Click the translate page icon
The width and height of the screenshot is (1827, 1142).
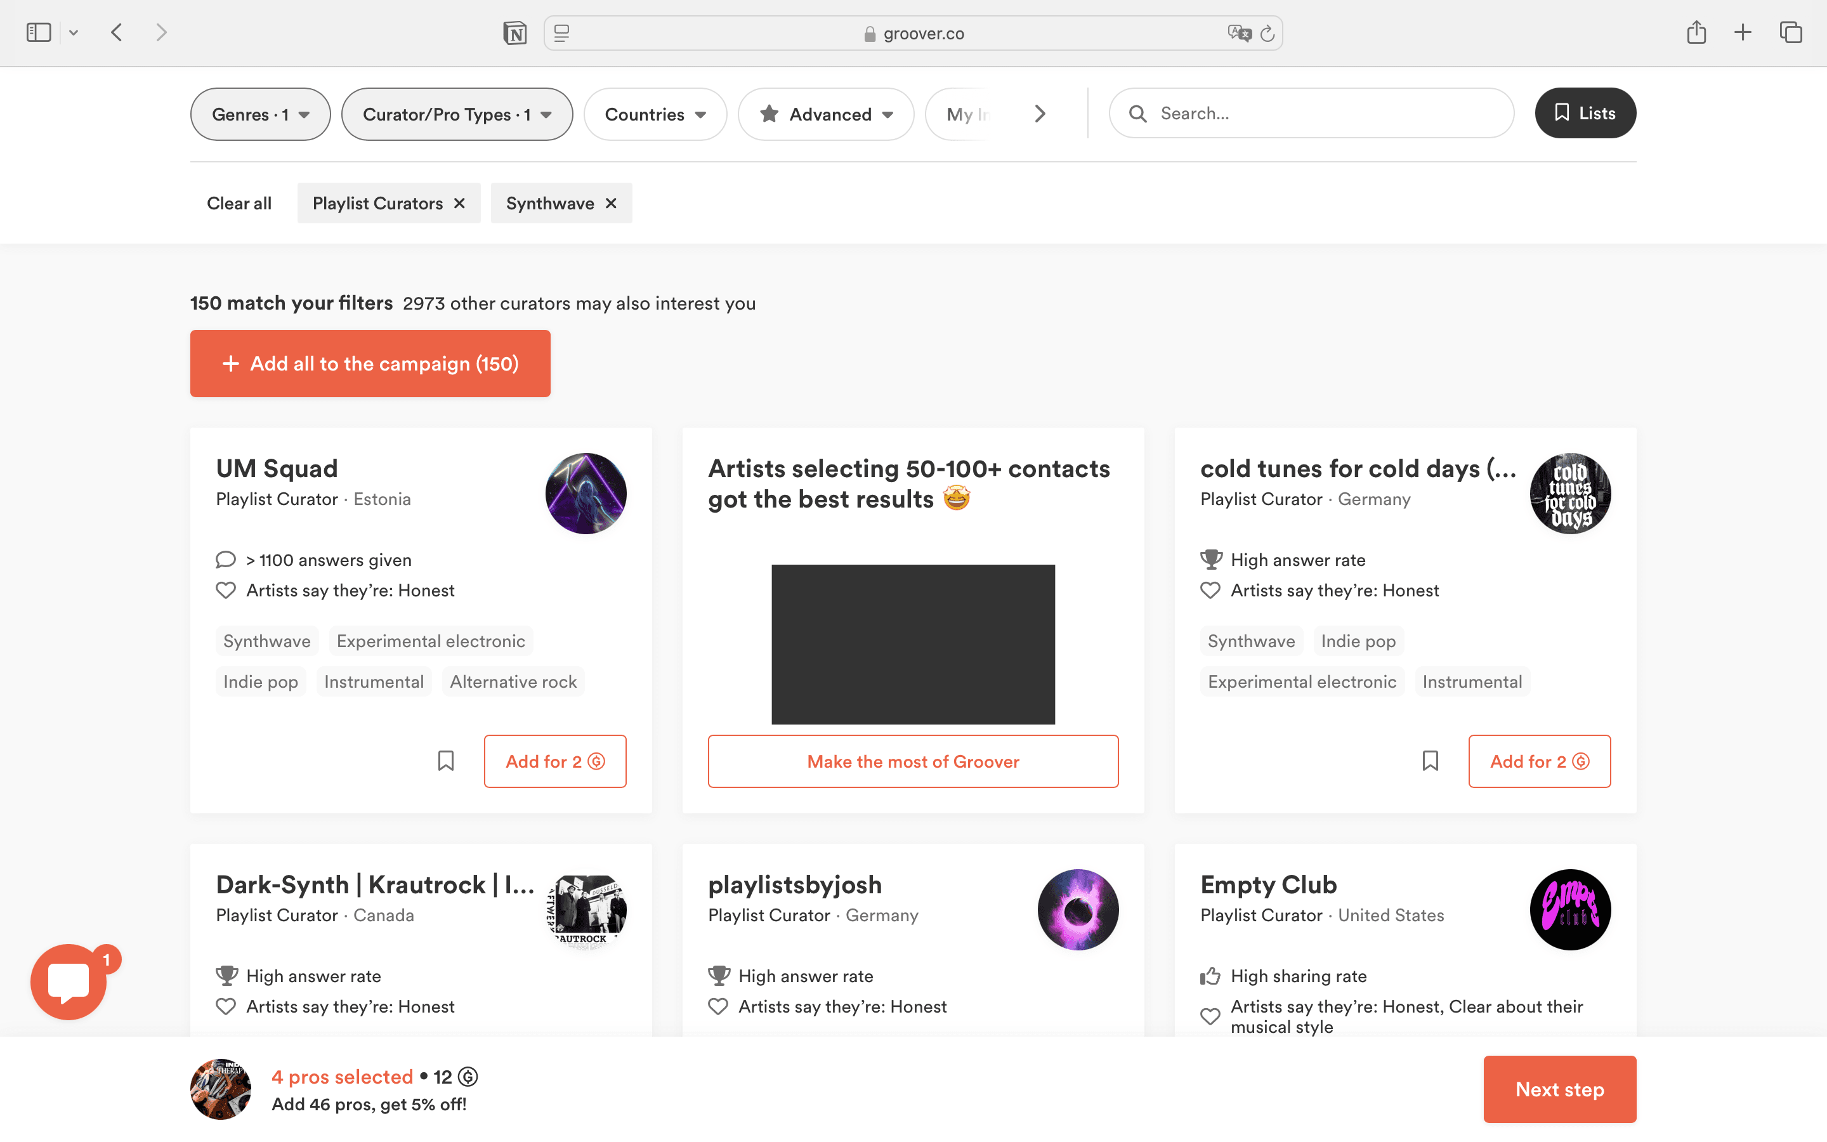pyautogui.click(x=1238, y=33)
